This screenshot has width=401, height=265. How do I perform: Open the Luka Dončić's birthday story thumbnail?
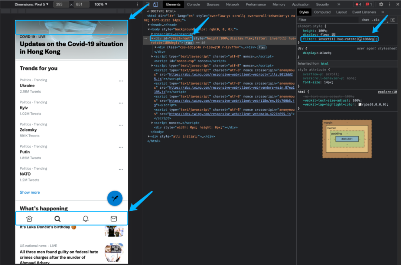click(x=114, y=231)
